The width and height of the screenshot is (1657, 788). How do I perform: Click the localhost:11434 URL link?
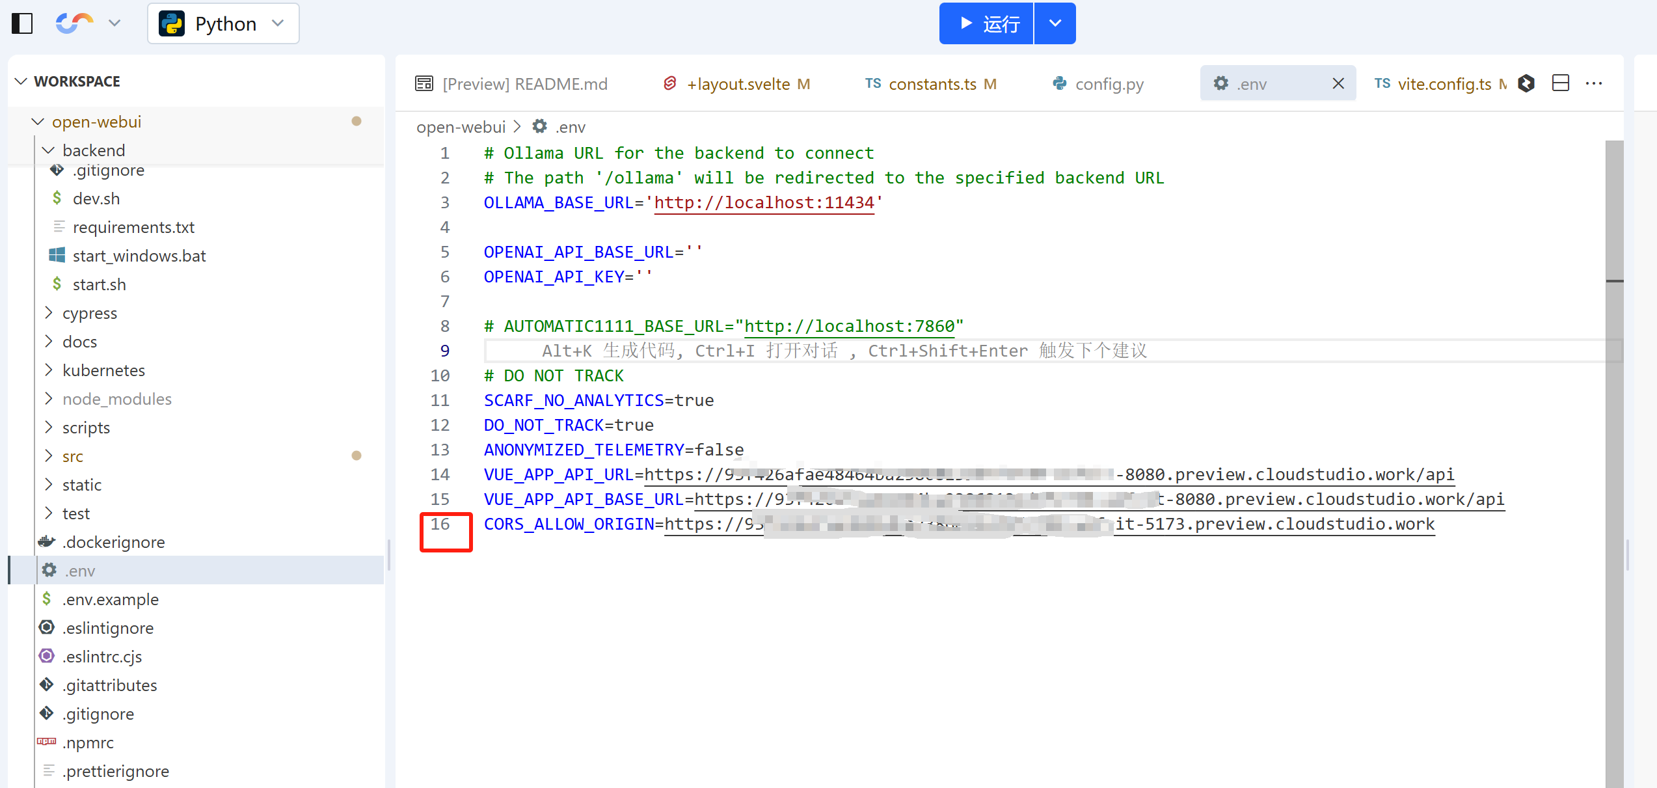[x=764, y=202]
